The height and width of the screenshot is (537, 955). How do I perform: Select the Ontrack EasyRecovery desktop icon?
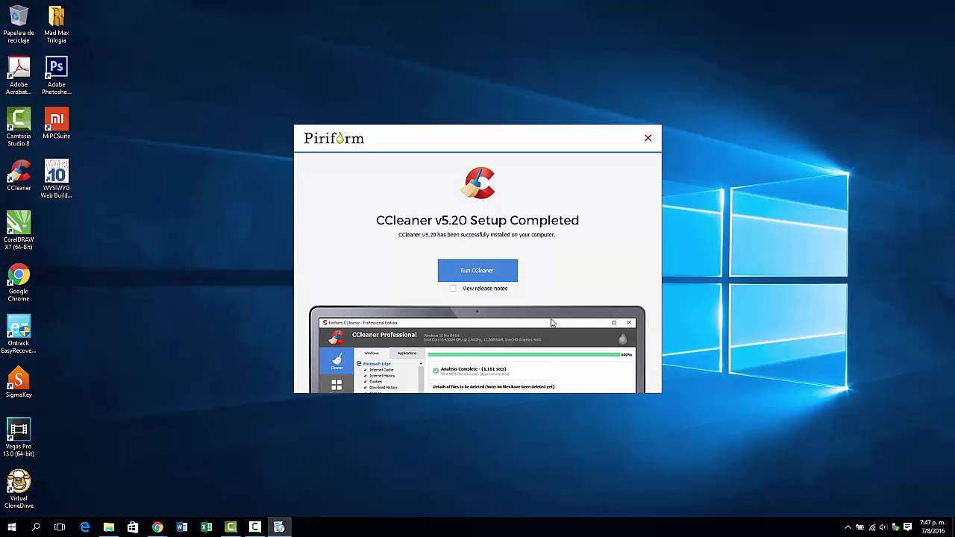19,334
